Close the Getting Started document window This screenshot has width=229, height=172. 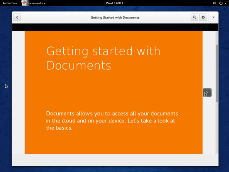coord(214,17)
